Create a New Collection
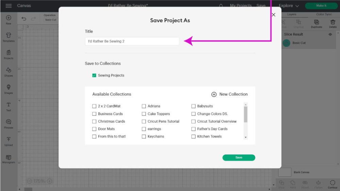This screenshot has width=340, height=191. click(x=230, y=94)
